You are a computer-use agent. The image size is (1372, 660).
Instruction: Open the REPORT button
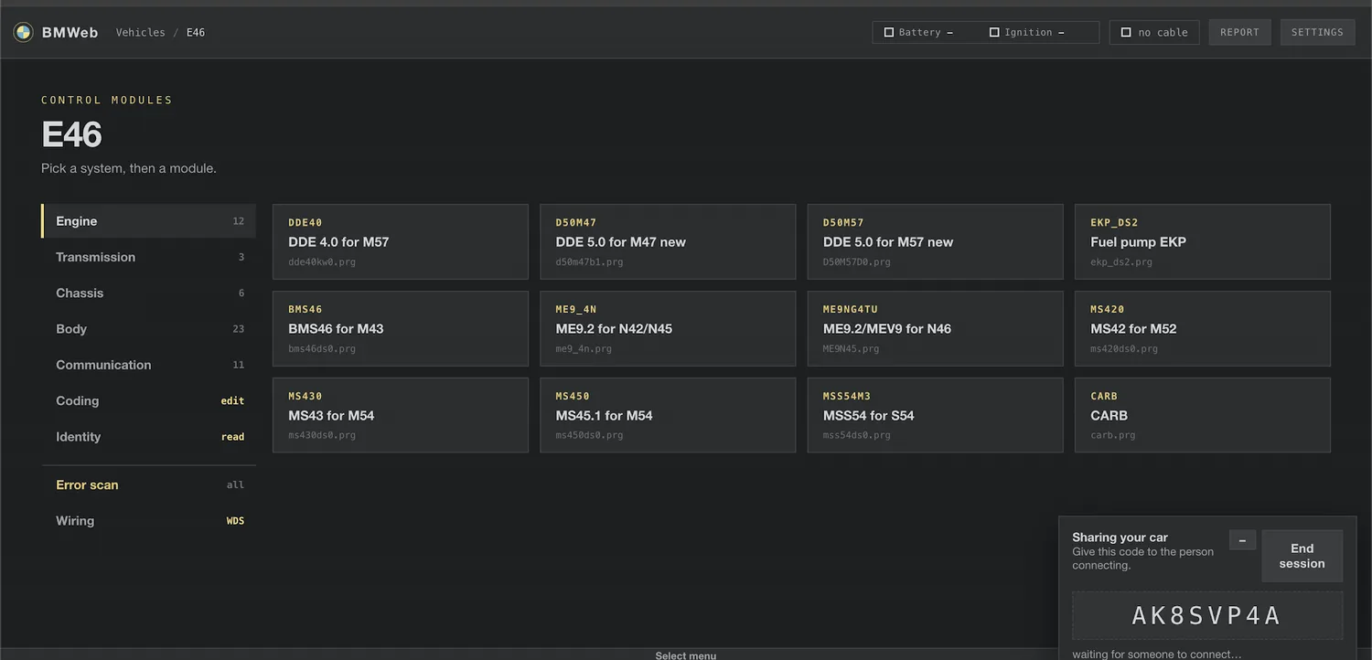point(1239,32)
